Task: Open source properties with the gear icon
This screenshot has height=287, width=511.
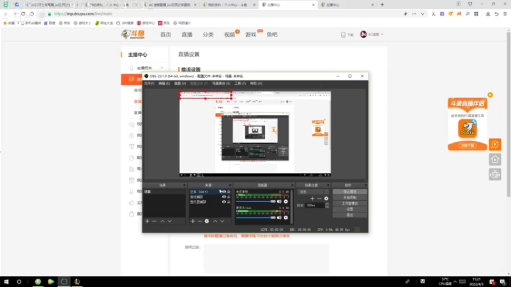Action: [x=206, y=221]
